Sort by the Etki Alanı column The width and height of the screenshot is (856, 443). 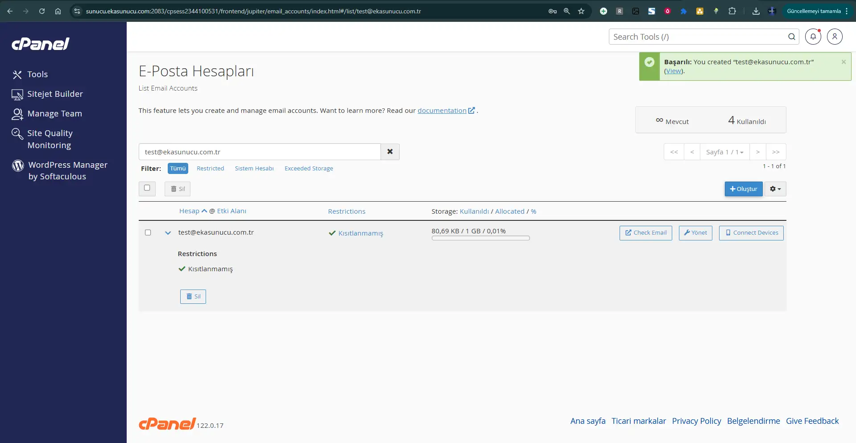click(x=232, y=211)
